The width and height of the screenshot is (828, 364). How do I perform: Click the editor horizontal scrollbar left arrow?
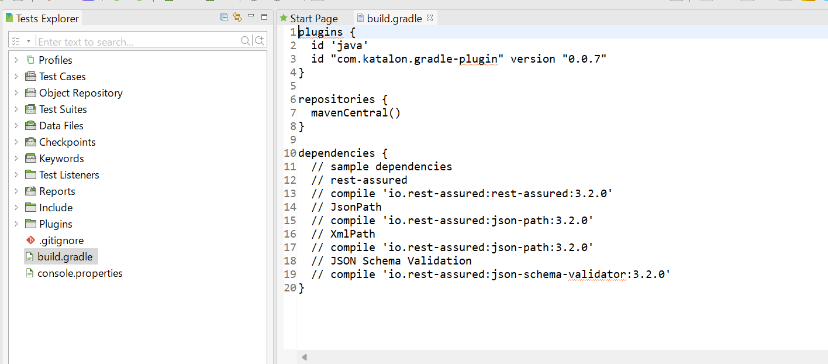click(x=304, y=357)
